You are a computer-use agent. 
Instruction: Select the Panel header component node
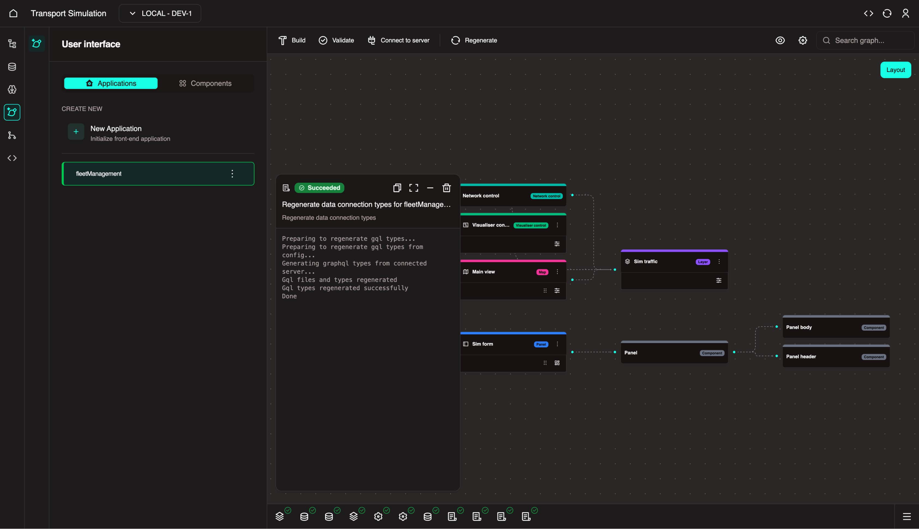pyautogui.click(x=836, y=356)
